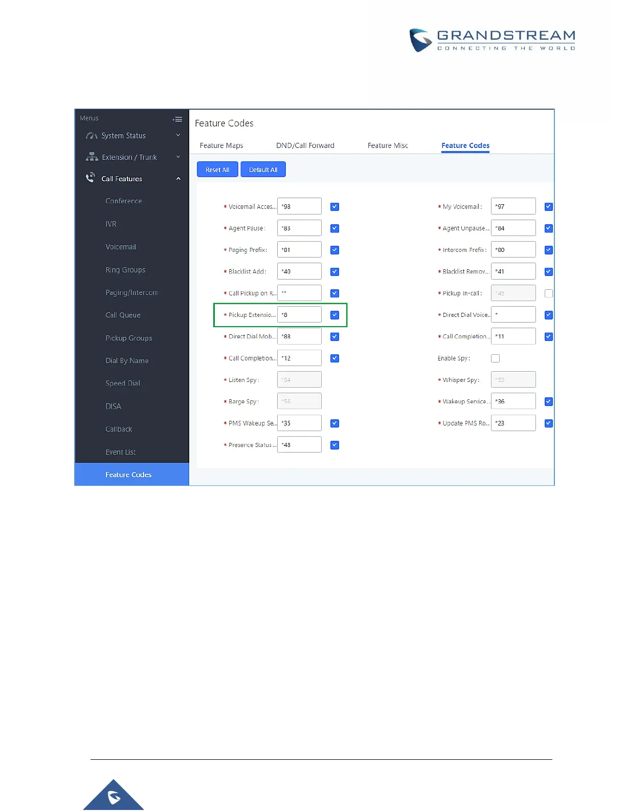This screenshot has height=811, width=626.
Task: Toggle the Paging Prefix checkbox
Action: (334, 250)
